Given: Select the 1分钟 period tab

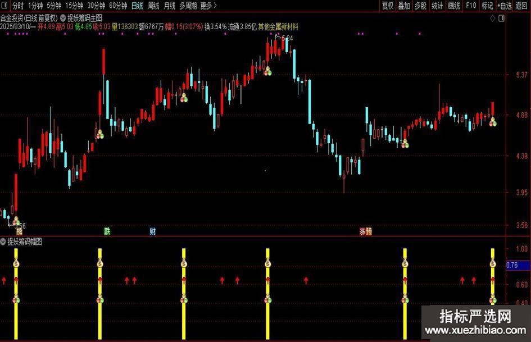Looking at the screenshot, I should [35, 6].
